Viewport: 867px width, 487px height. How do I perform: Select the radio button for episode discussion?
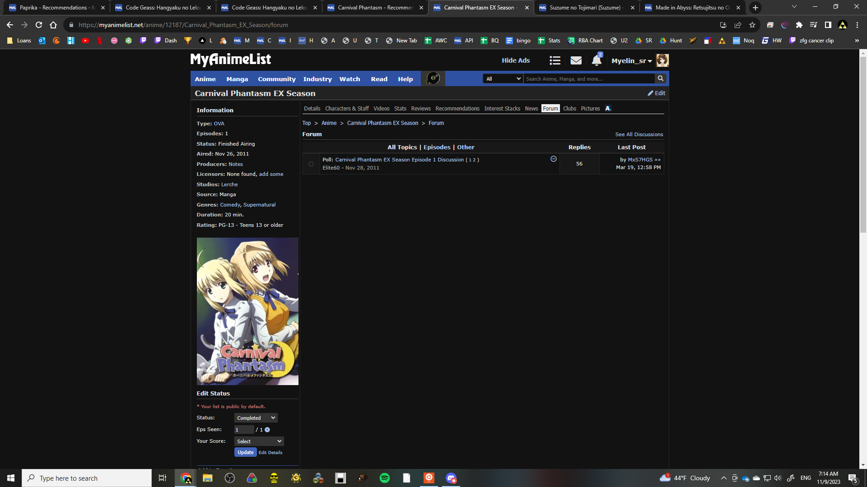[311, 164]
